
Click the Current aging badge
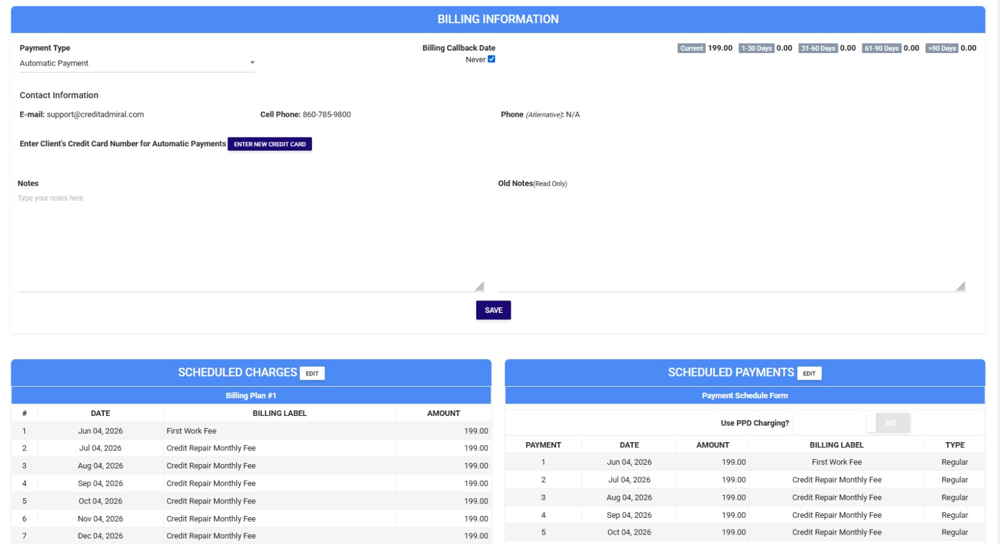[x=691, y=48]
